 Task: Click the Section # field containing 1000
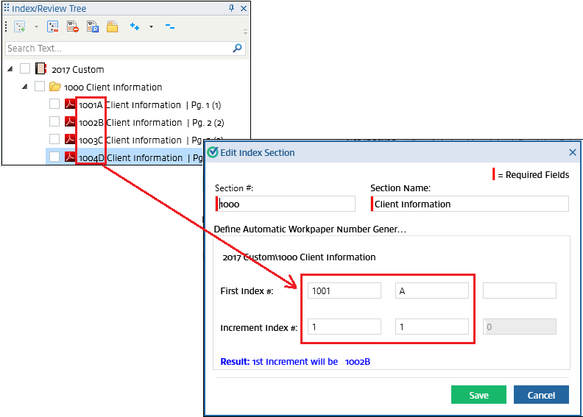285,204
